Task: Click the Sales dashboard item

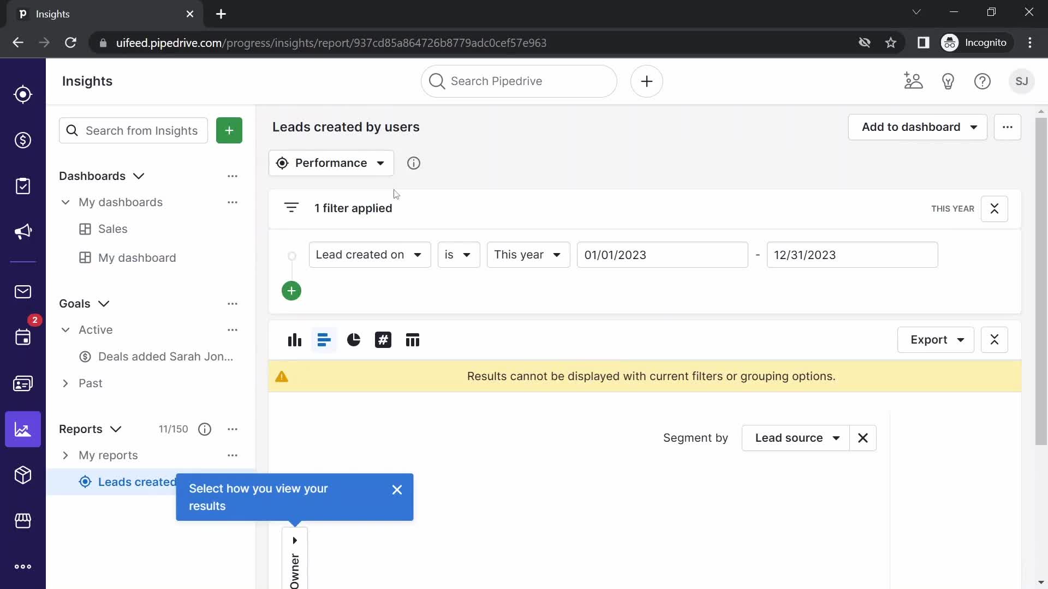Action: click(113, 229)
